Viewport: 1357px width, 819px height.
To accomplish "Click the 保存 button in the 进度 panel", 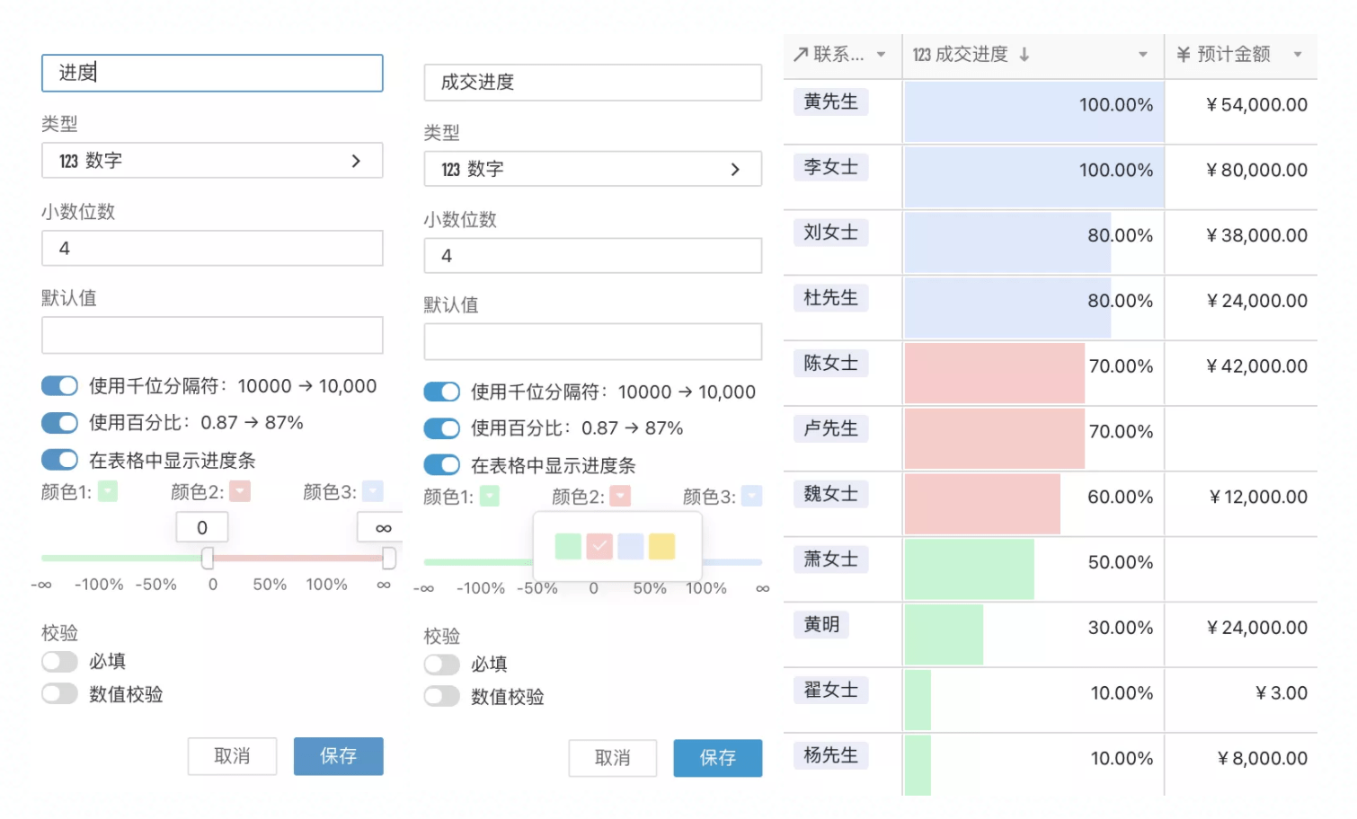I will [x=339, y=756].
